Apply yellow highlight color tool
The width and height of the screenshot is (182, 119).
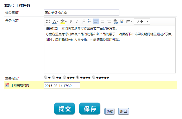(x=63, y=21)
